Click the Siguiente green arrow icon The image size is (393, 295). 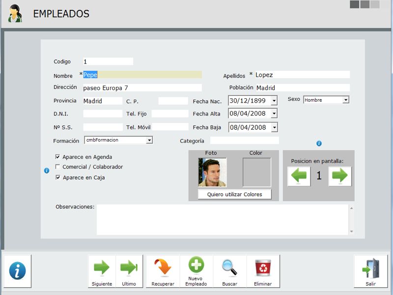[x=102, y=268]
